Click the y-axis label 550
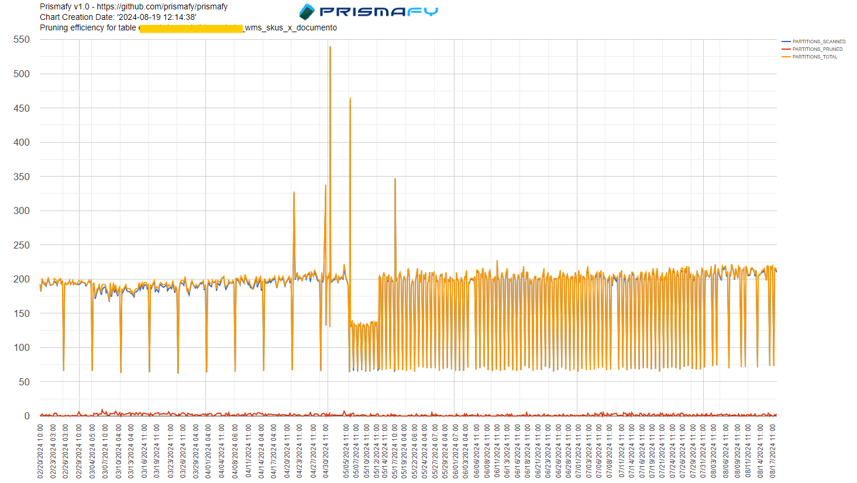Image resolution: width=857 pixels, height=483 pixels. (22, 39)
